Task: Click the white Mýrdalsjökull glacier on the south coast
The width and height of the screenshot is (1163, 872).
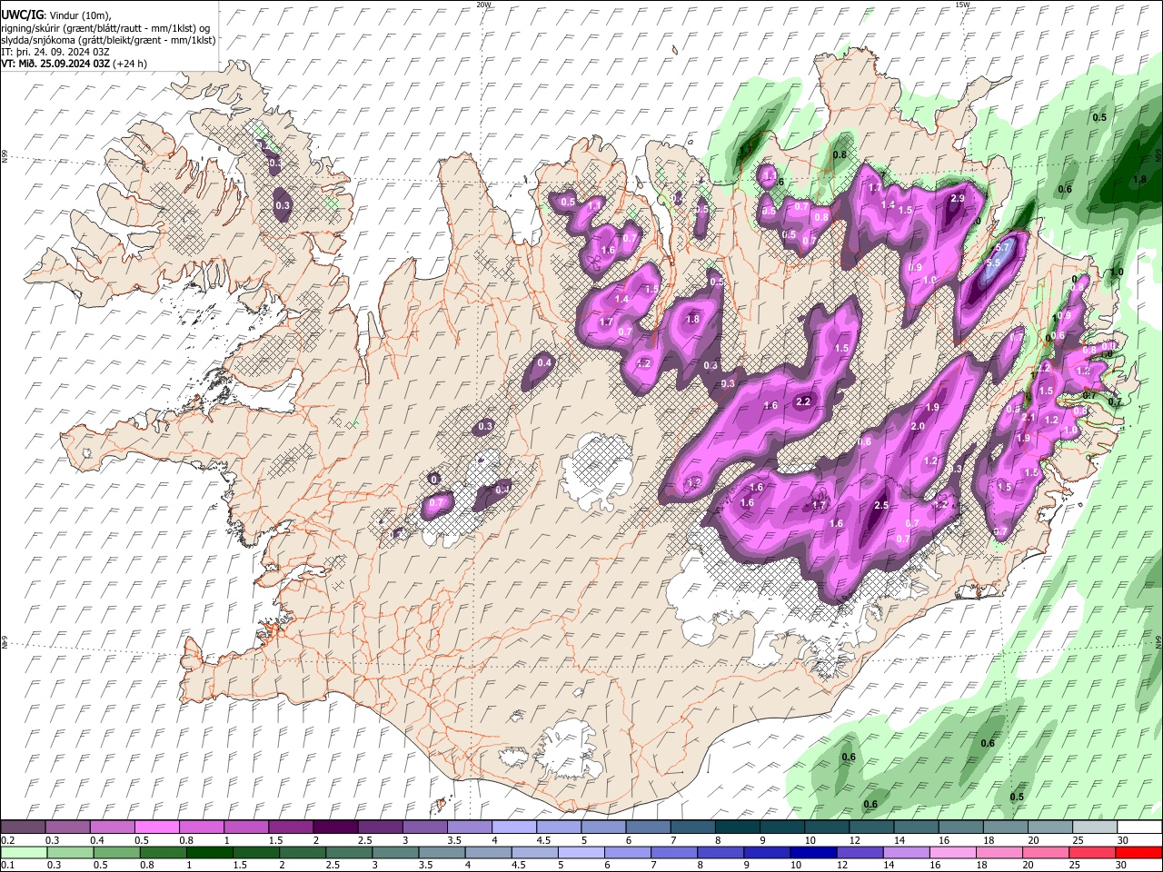Action: click(567, 750)
